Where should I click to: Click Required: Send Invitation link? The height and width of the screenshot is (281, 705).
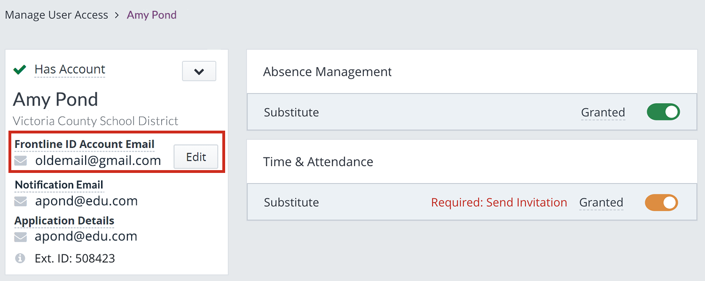click(499, 203)
